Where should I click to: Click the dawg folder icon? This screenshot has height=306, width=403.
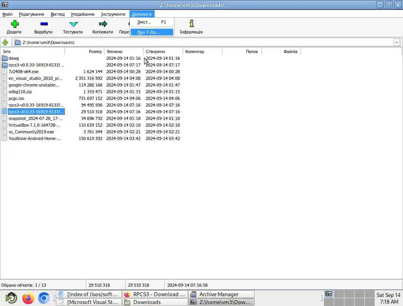click(x=5, y=58)
